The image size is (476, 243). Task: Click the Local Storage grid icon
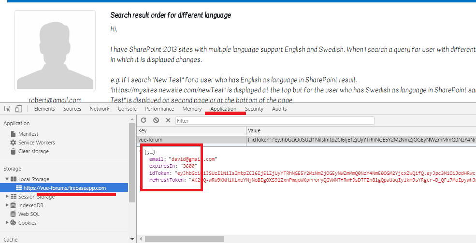[x=14, y=179]
